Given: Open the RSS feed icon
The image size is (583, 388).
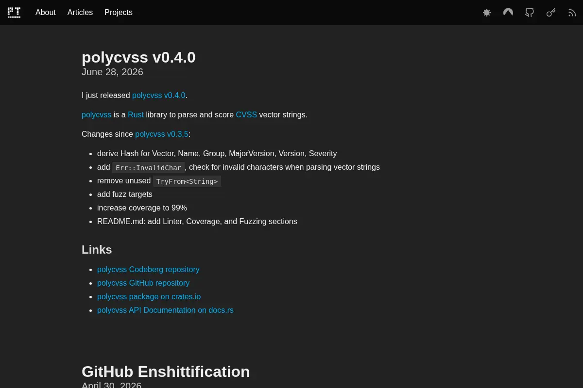Looking at the screenshot, I should [x=572, y=13].
